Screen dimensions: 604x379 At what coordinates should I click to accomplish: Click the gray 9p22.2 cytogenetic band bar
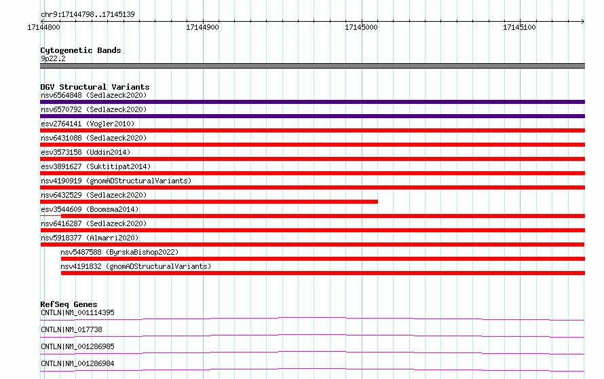[312, 66]
